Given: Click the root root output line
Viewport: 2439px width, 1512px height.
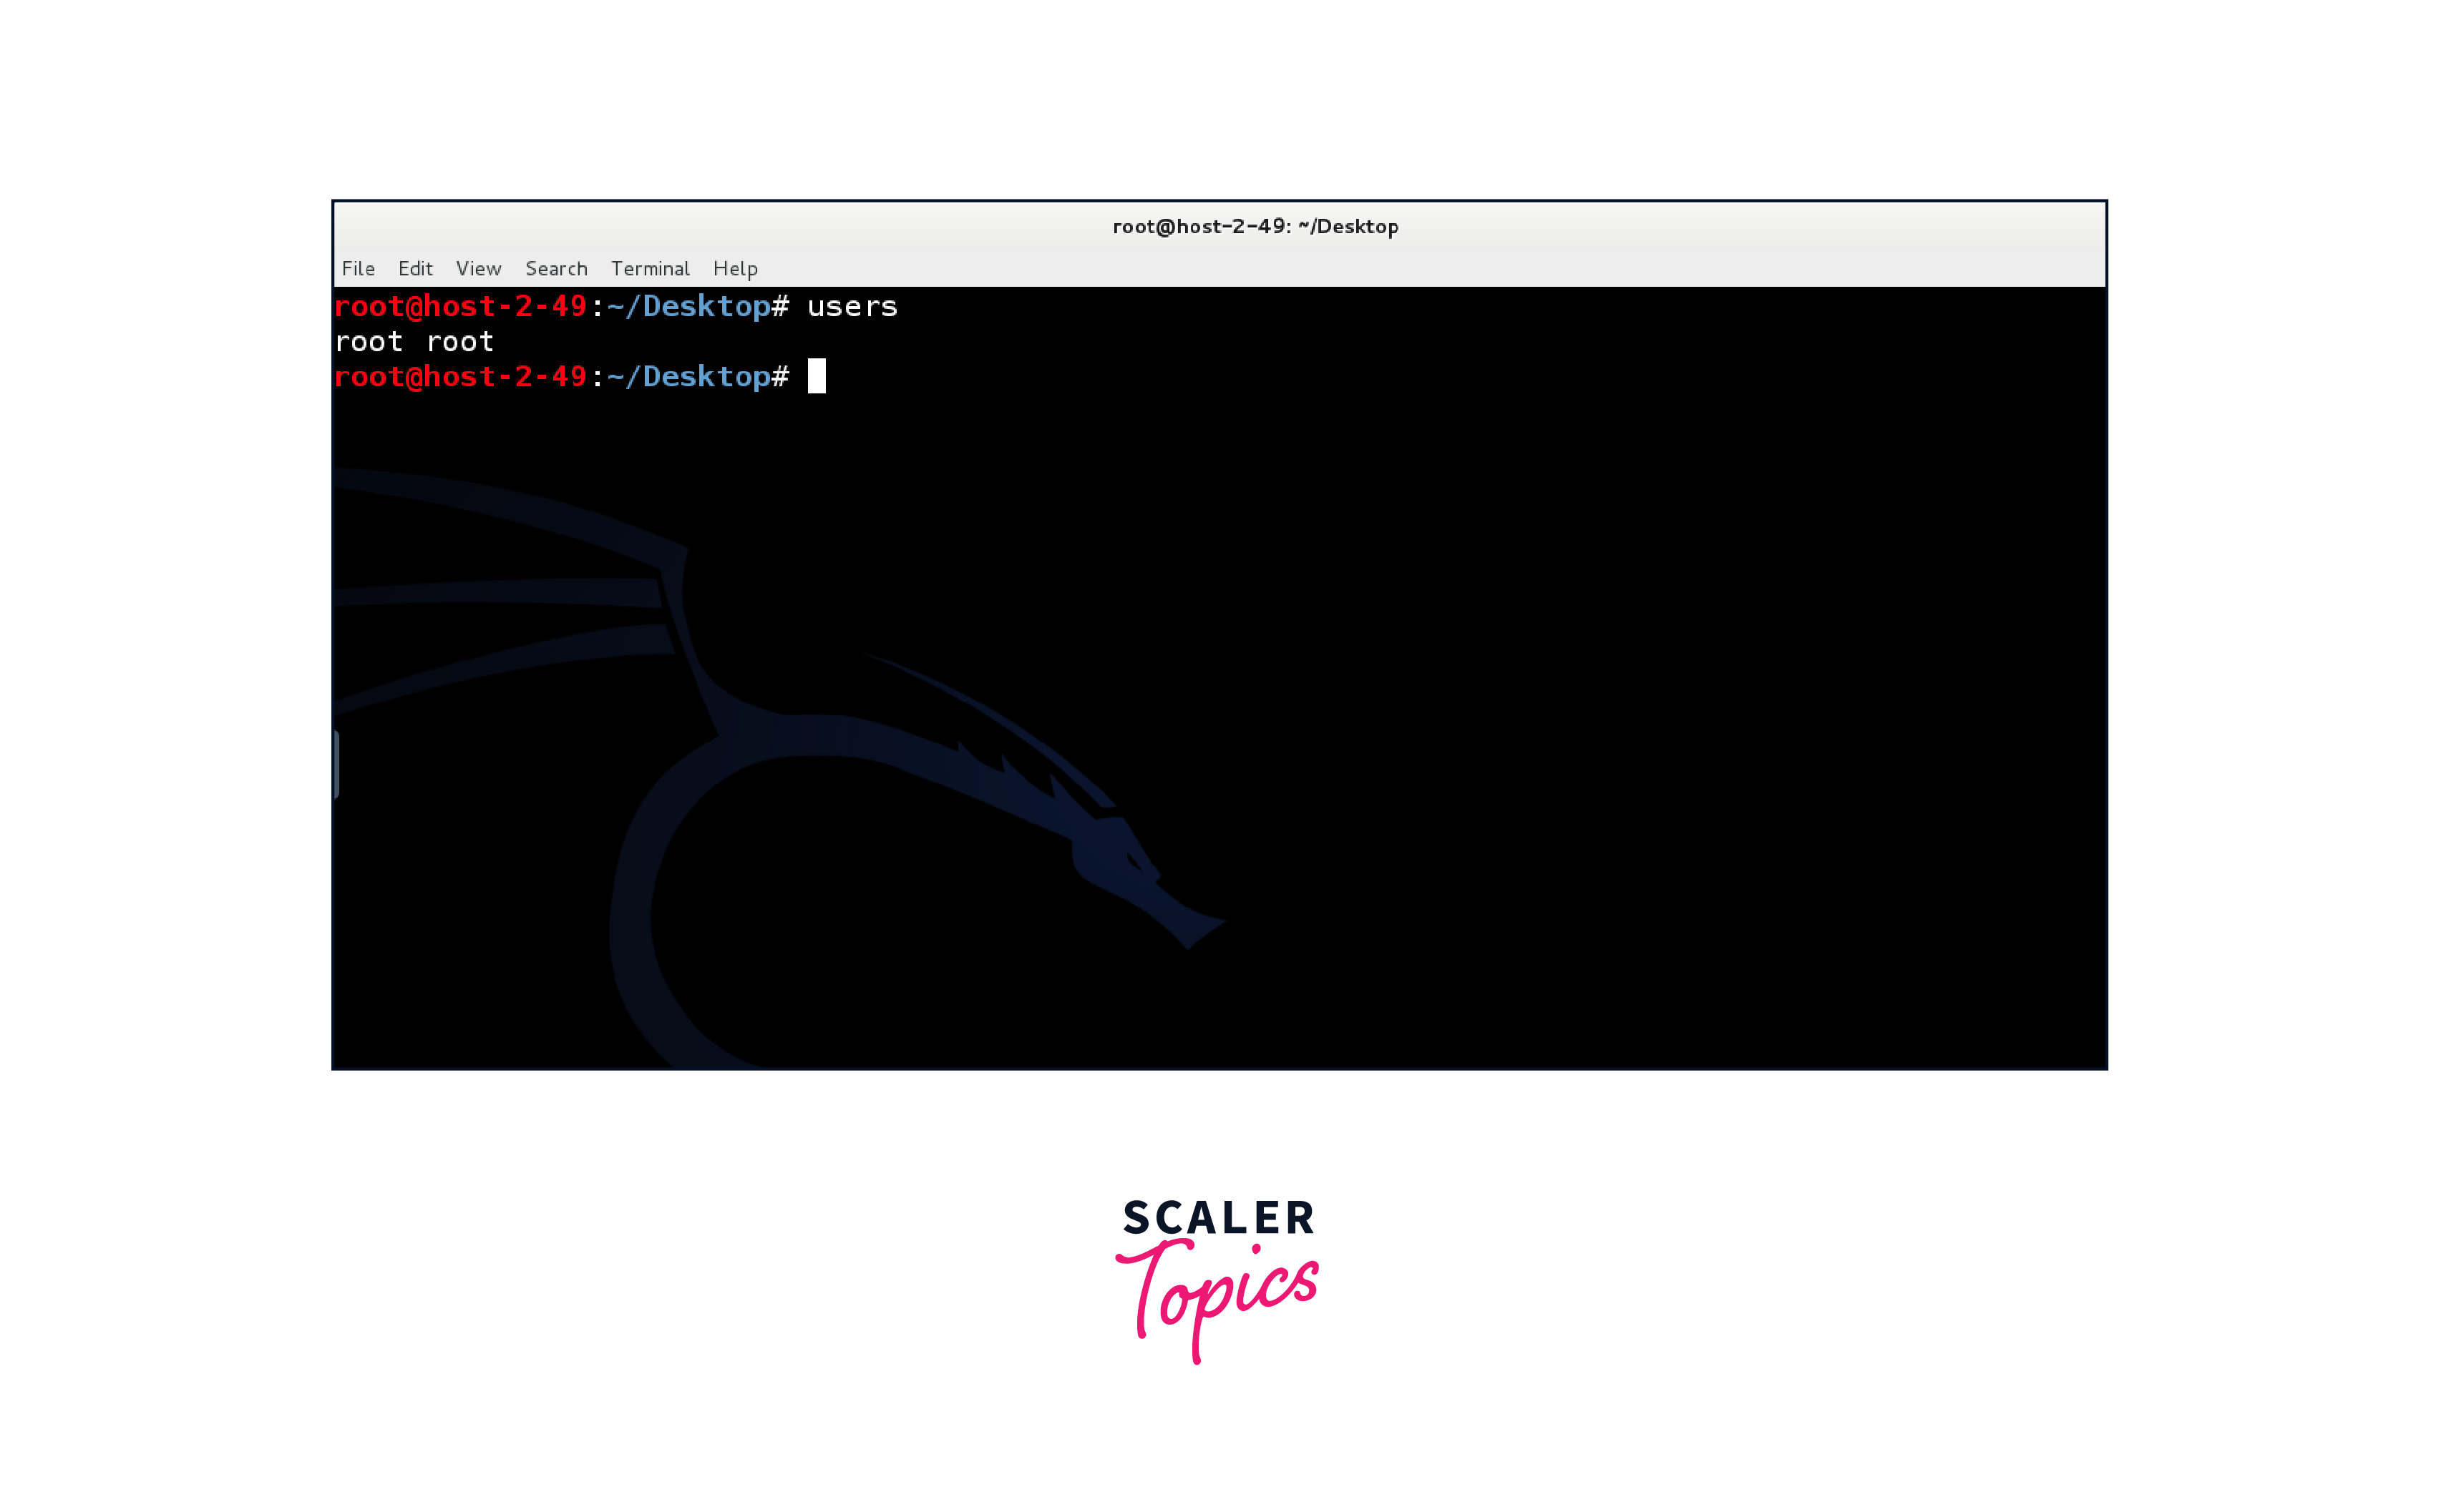Looking at the screenshot, I should pyautogui.click(x=413, y=341).
